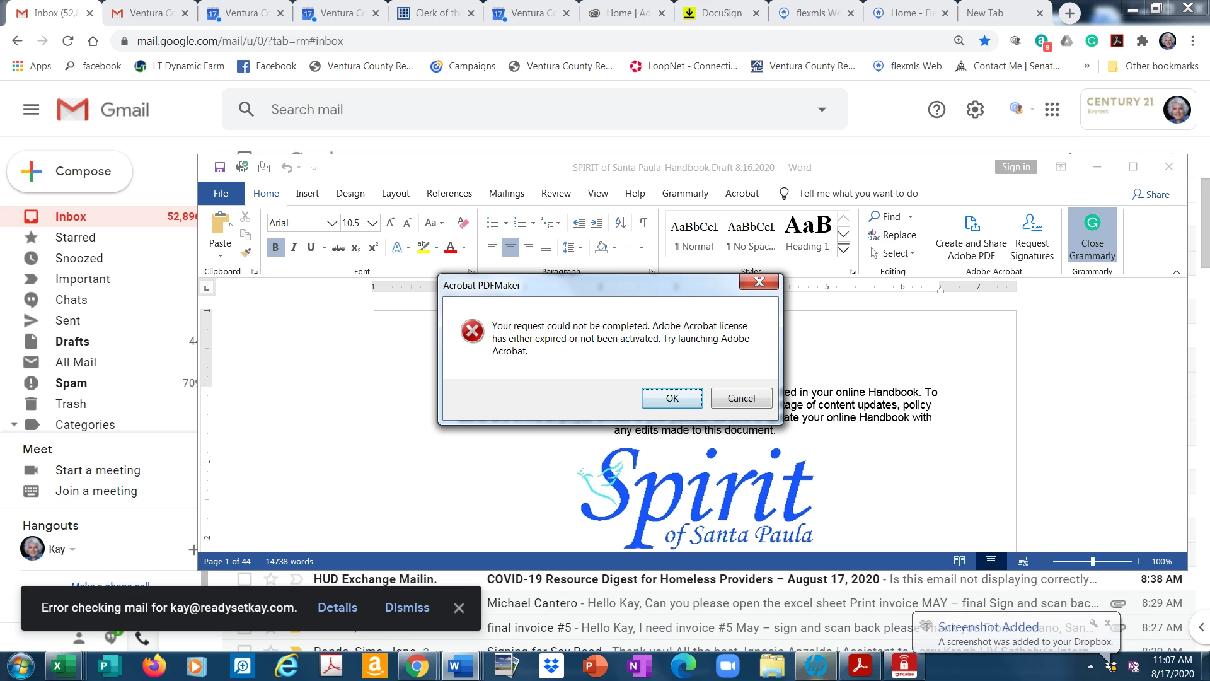Open Gmail settings gear
Viewport: 1210px width, 681px height.
[x=975, y=110]
